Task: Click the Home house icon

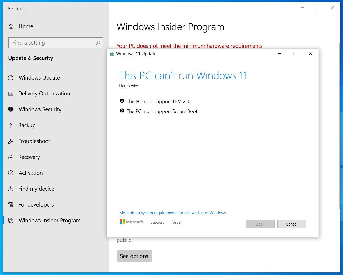Action: 11,26
